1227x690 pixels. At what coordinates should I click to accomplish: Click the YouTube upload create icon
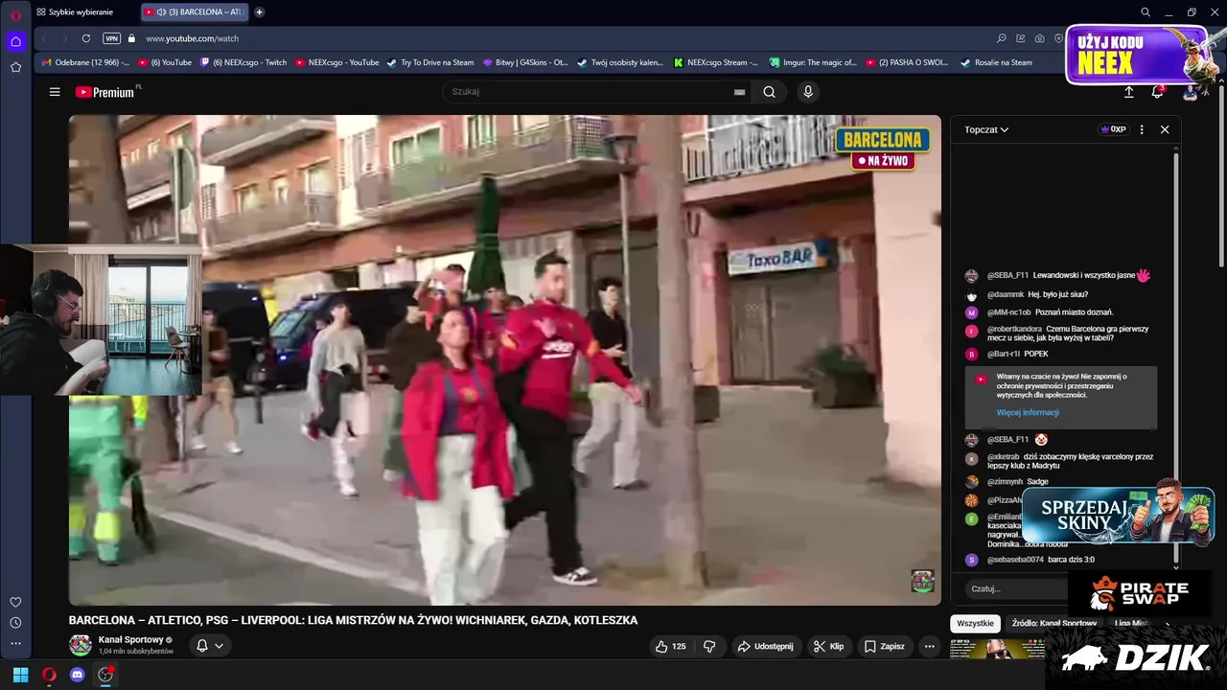pos(1128,92)
